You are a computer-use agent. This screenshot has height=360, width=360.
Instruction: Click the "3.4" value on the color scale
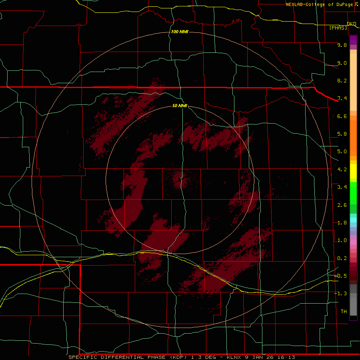342,187
